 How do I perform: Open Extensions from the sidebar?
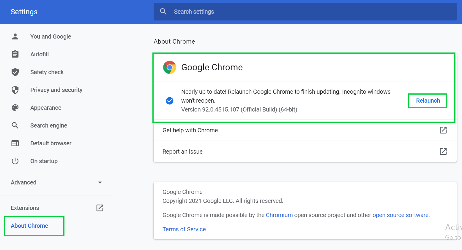point(25,208)
